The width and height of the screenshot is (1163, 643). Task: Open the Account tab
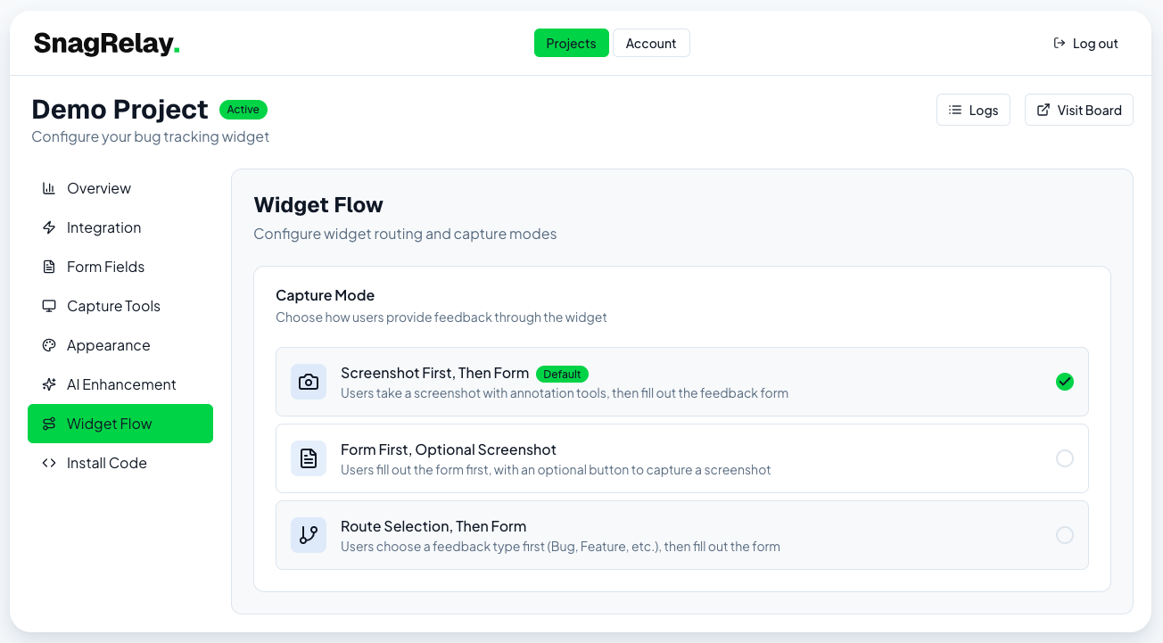click(x=651, y=43)
